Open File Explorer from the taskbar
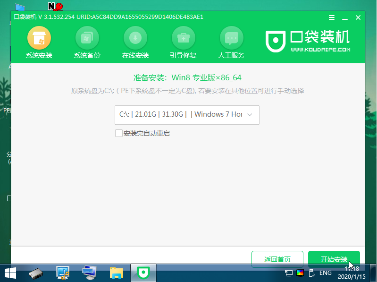 point(116,273)
